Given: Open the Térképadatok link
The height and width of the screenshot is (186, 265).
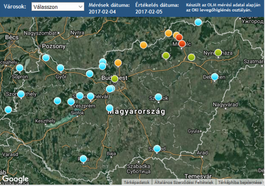Looking at the screenshot, I should [x=136, y=182].
